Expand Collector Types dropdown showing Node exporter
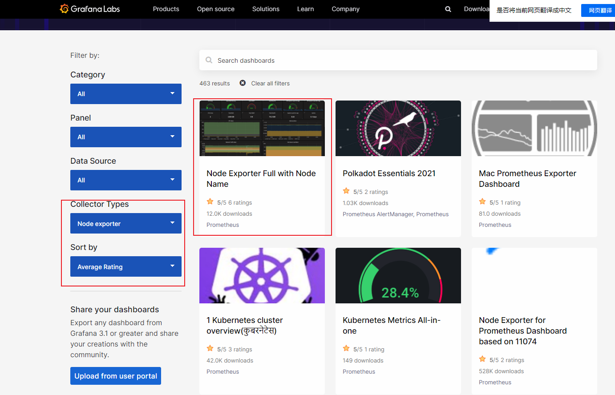The image size is (615, 395). [126, 223]
